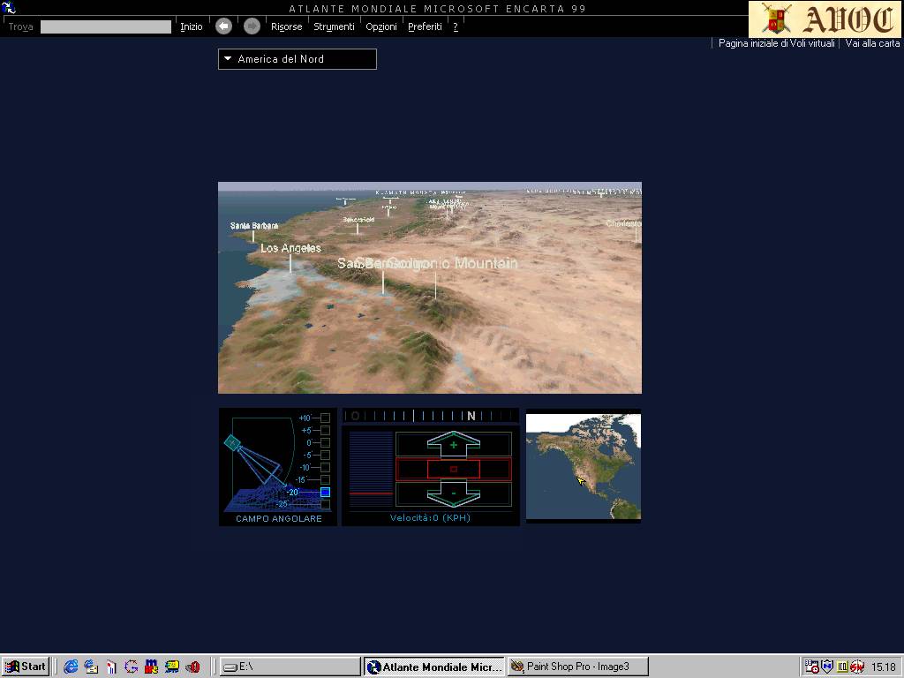Click the CAMPO ANGOLARE label
The image size is (904, 678).
point(278,518)
